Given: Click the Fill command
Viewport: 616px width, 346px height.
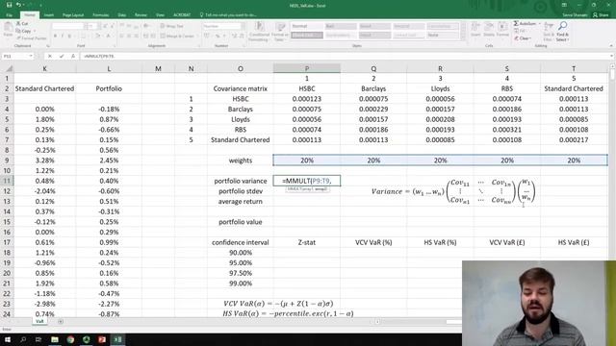Looking at the screenshot, I should (x=520, y=31).
